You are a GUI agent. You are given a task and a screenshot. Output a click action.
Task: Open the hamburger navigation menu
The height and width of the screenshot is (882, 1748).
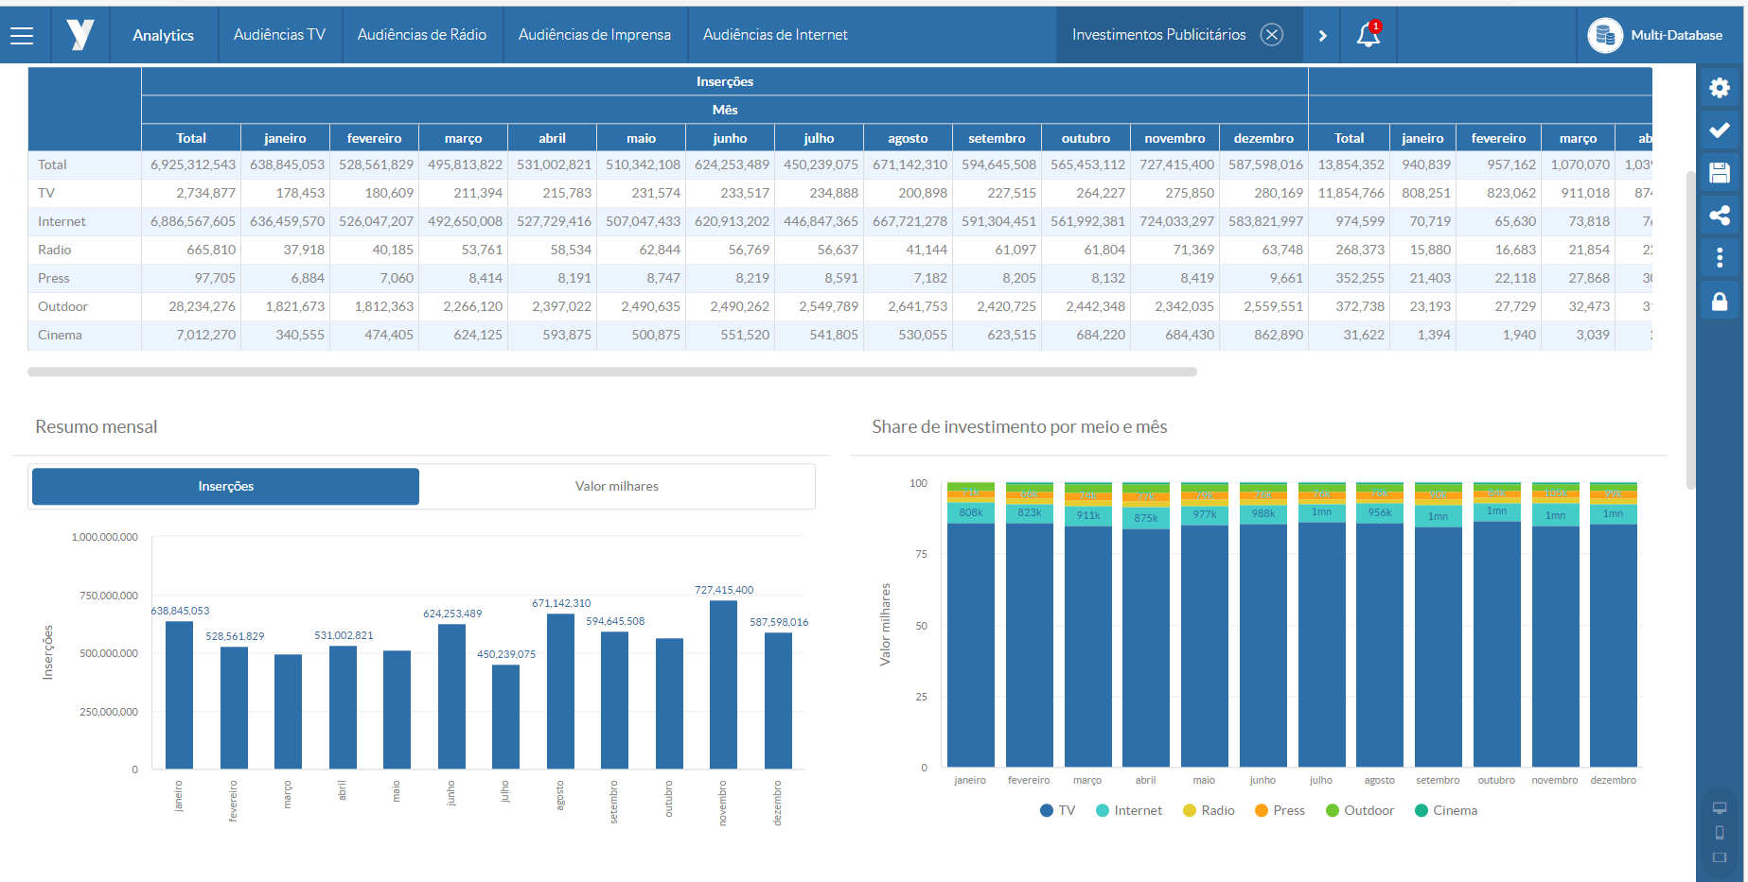click(22, 36)
